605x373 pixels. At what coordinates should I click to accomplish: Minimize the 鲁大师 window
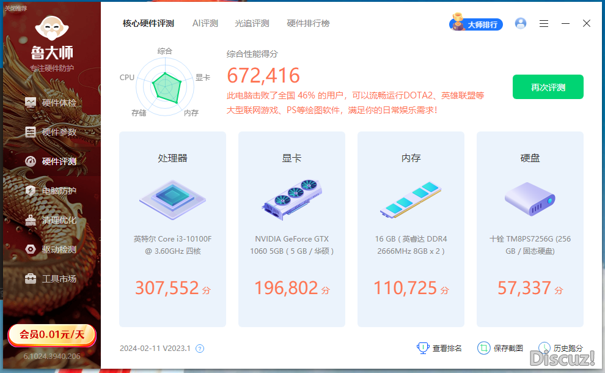tap(566, 24)
